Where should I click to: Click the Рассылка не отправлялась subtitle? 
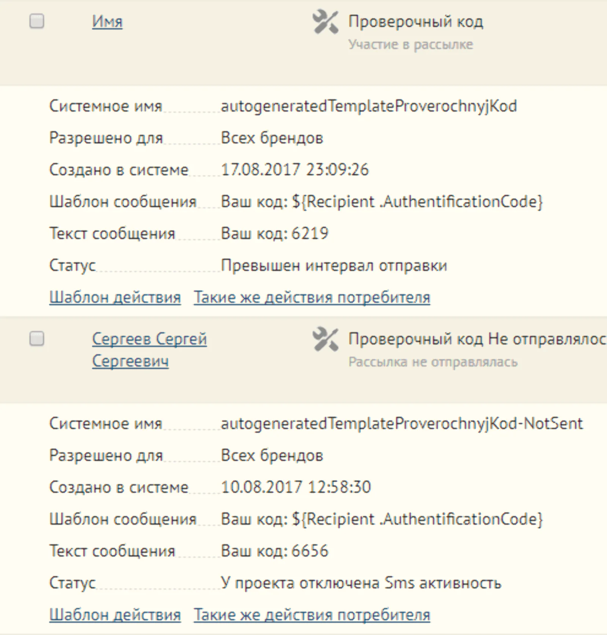pos(433,362)
